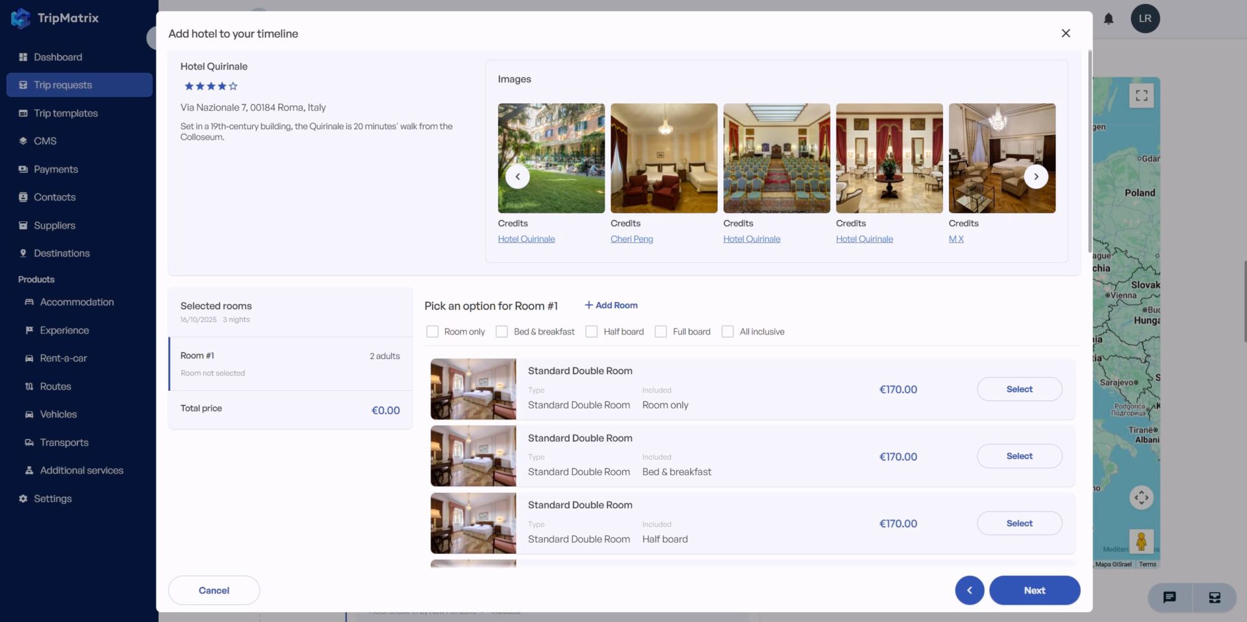Image resolution: width=1247 pixels, height=622 pixels.
Task: Check the All inclusive option
Action: point(728,332)
